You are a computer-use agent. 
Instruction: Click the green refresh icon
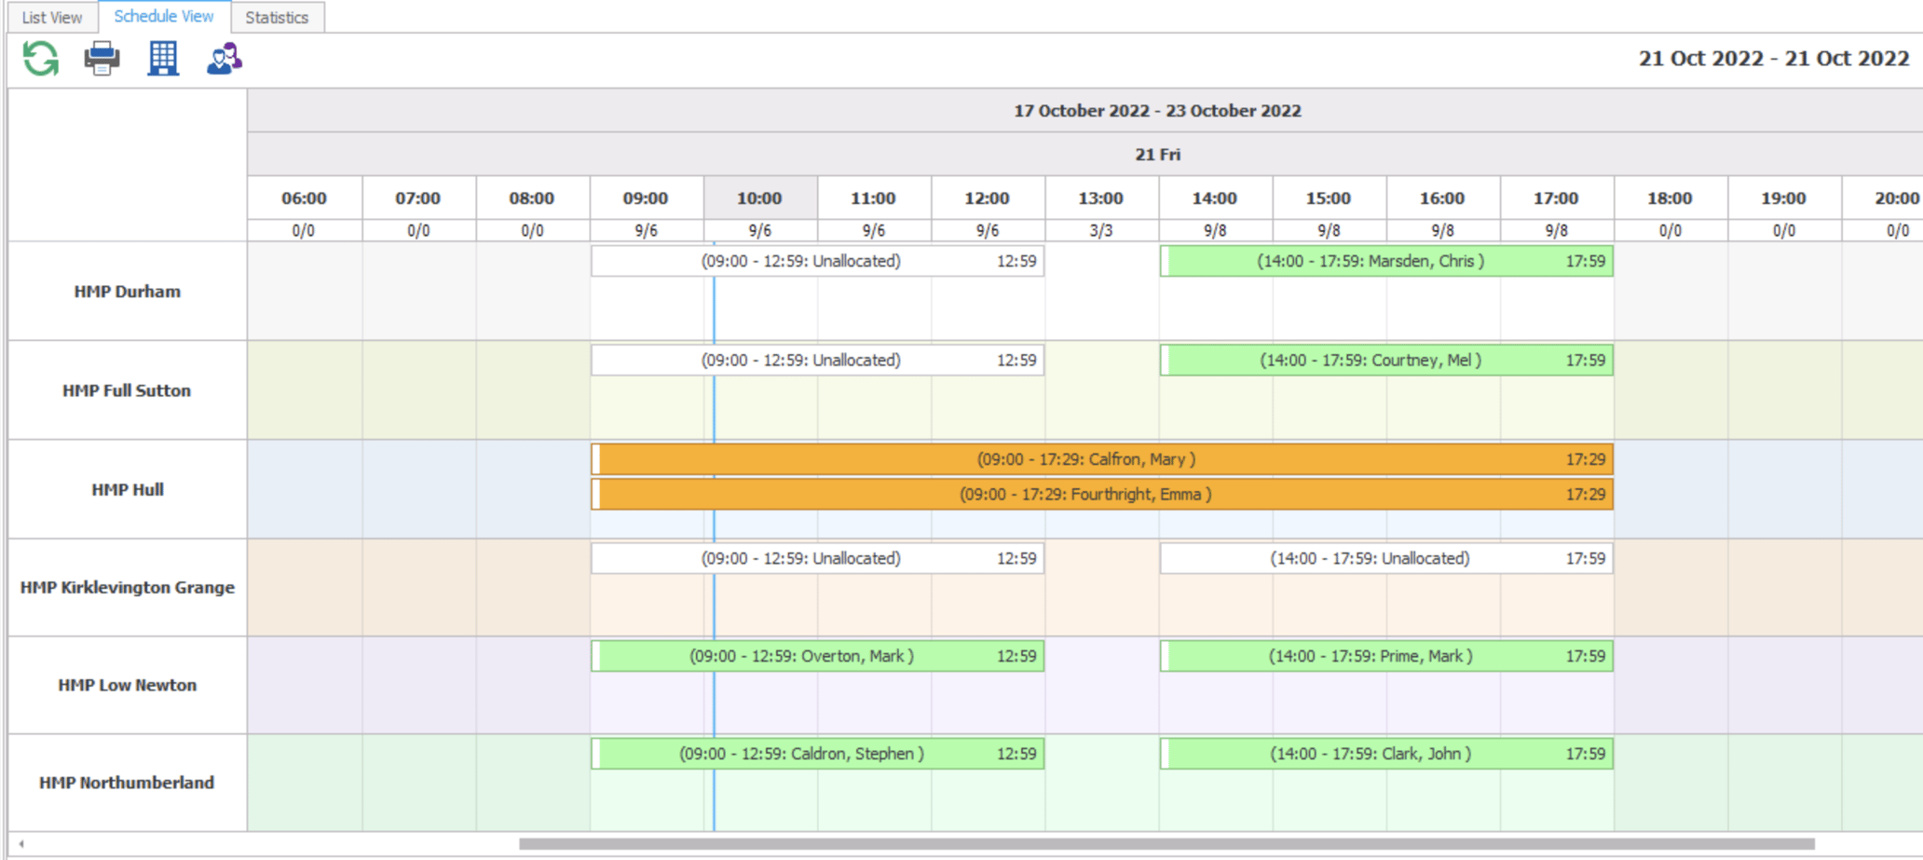(41, 59)
